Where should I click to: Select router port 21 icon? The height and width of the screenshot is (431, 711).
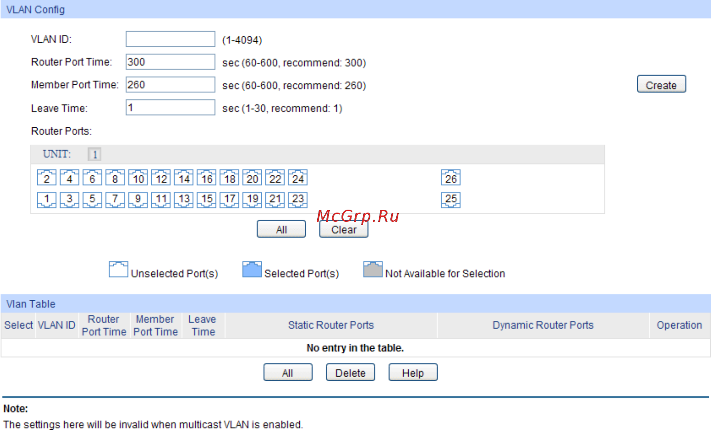[x=275, y=200]
